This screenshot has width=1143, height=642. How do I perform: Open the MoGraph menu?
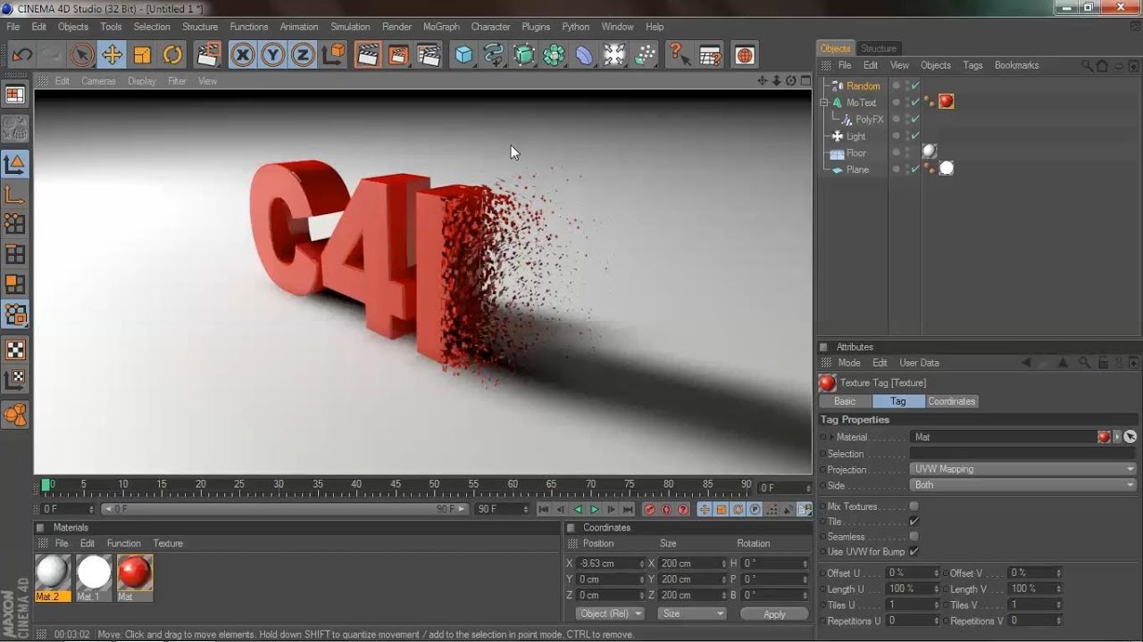point(441,27)
